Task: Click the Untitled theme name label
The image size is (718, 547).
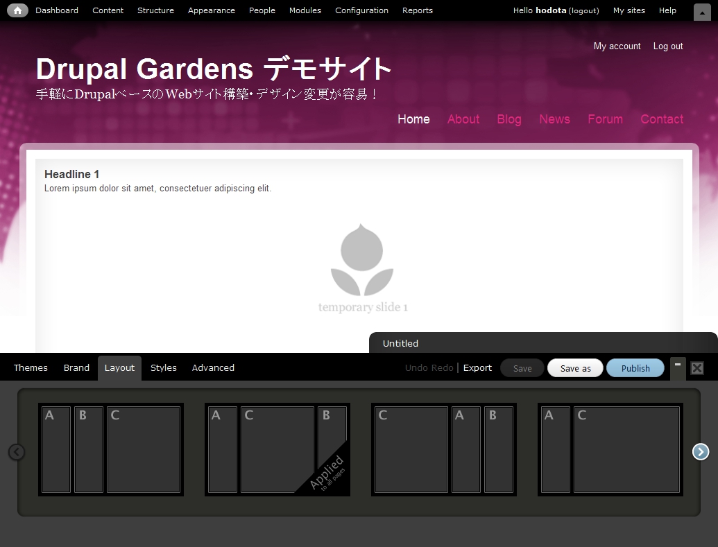Action: tap(400, 343)
